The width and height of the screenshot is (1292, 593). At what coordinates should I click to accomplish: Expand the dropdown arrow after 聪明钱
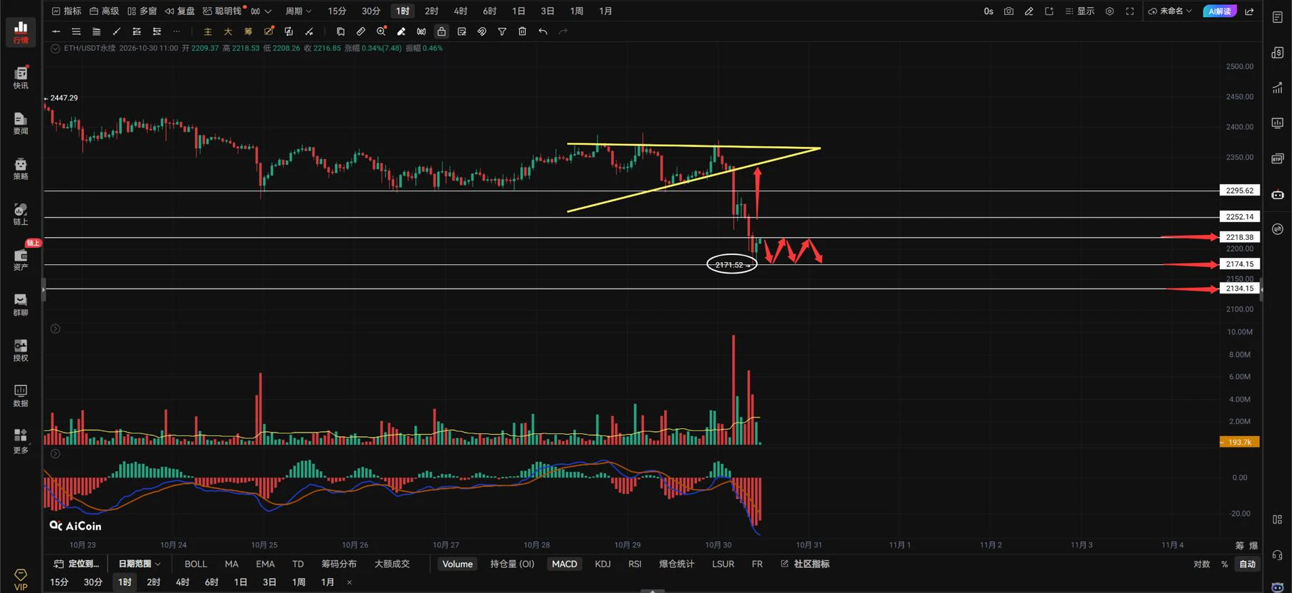[x=268, y=11]
